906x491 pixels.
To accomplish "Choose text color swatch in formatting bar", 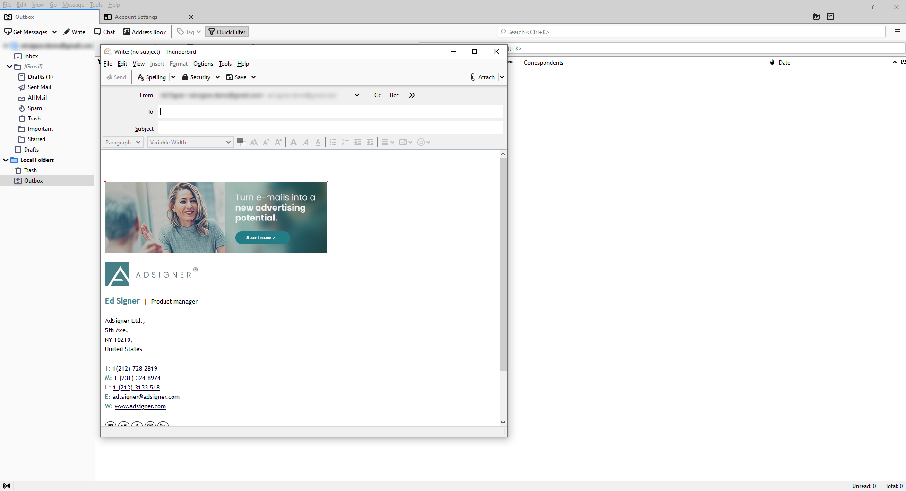I will coord(241,142).
